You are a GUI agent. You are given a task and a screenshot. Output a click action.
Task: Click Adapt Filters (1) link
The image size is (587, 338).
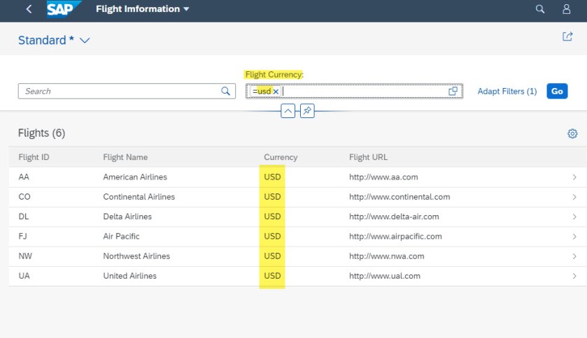tap(507, 91)
